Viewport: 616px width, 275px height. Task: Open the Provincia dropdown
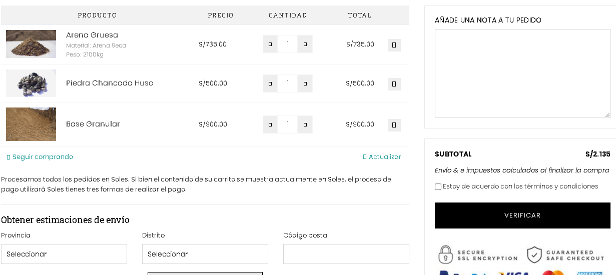[x=64, y=254]
